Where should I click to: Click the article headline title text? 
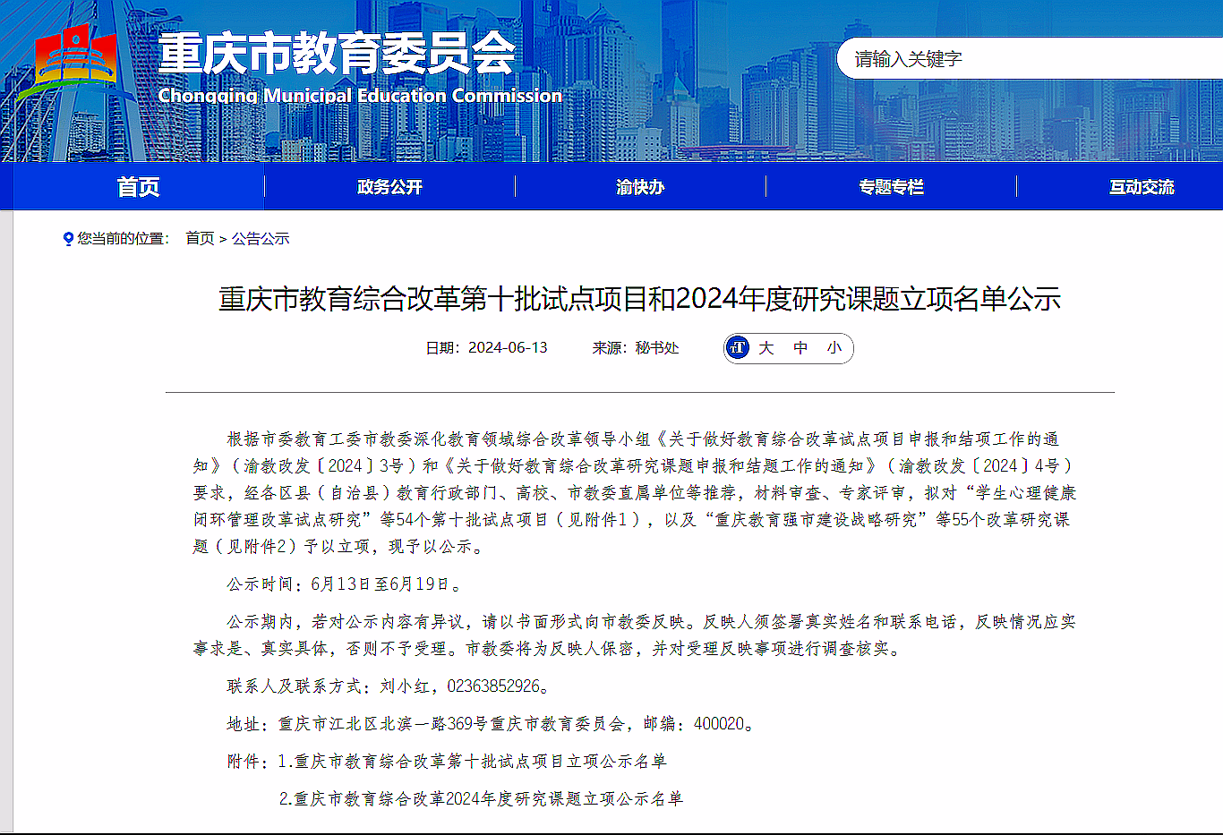(639, 299)
